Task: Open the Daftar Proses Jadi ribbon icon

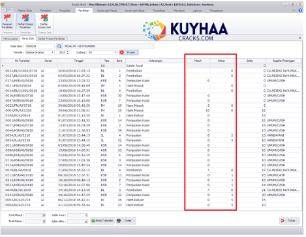Action: (x=44, y=21)
